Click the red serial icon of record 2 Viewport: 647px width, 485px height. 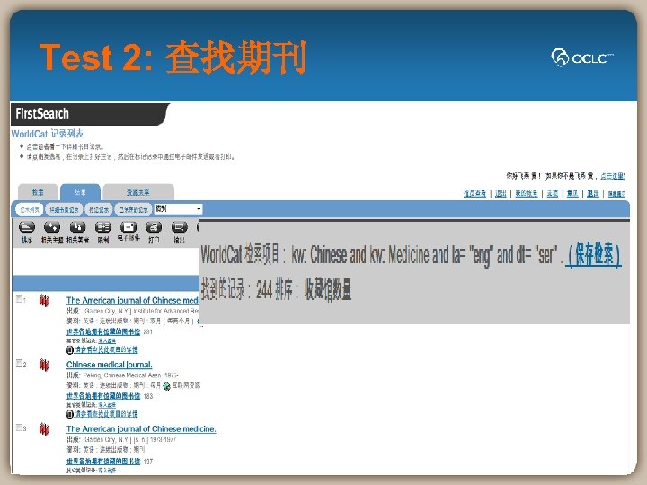click(x=44, y=365)
